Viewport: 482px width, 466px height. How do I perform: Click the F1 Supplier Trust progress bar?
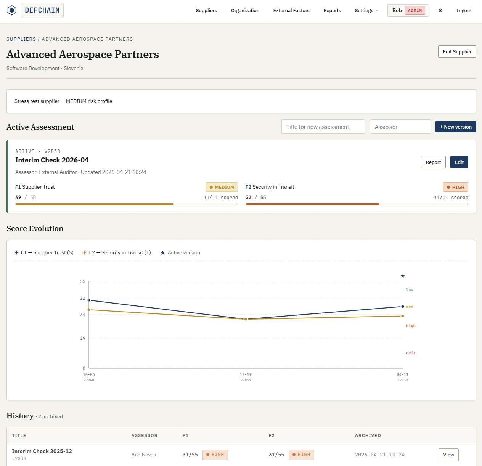click(127, 204)
